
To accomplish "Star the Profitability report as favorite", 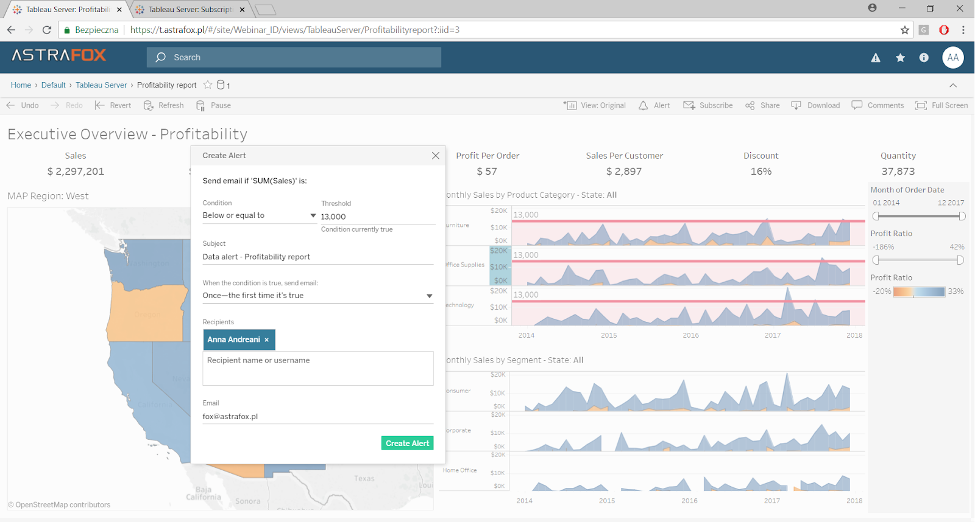I will (x=208, y=85).
